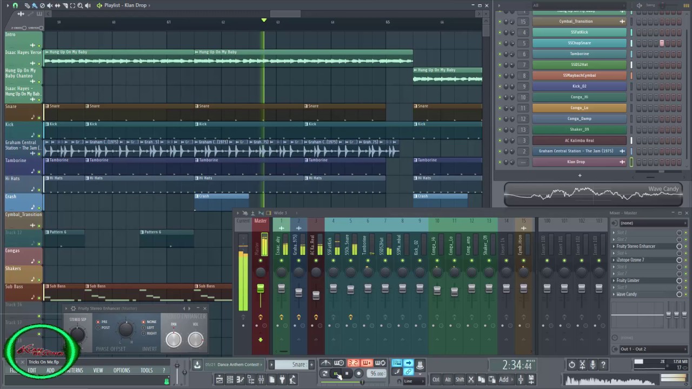The image size is (692, 389).
Task: Stop playback with the stop button
Action: coord(347,373)
